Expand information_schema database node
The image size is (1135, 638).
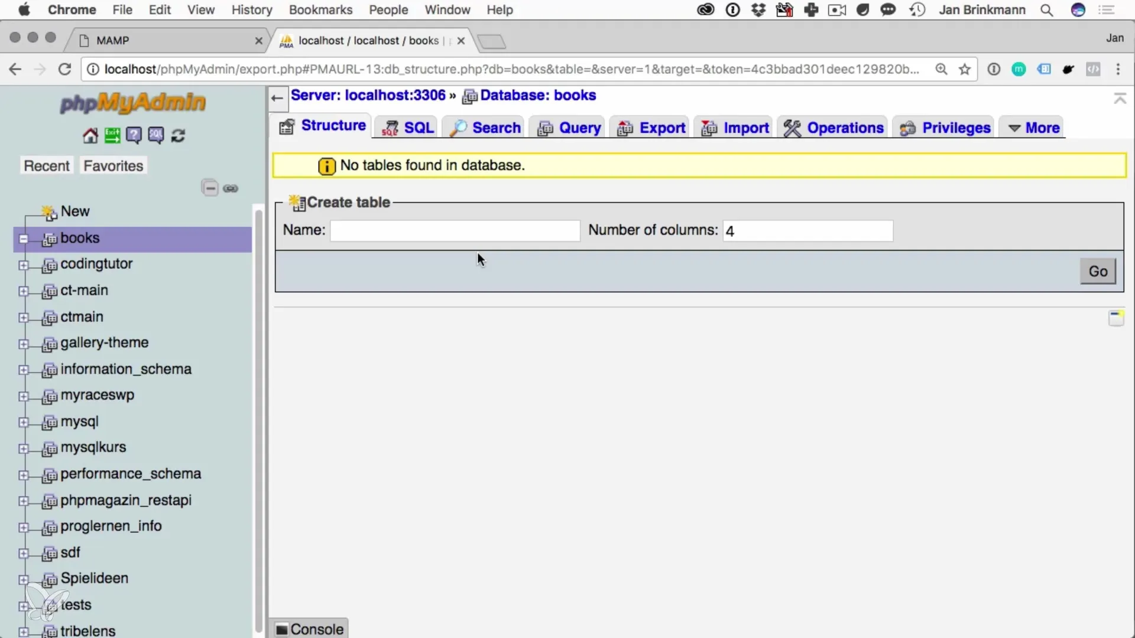point(24,370)
